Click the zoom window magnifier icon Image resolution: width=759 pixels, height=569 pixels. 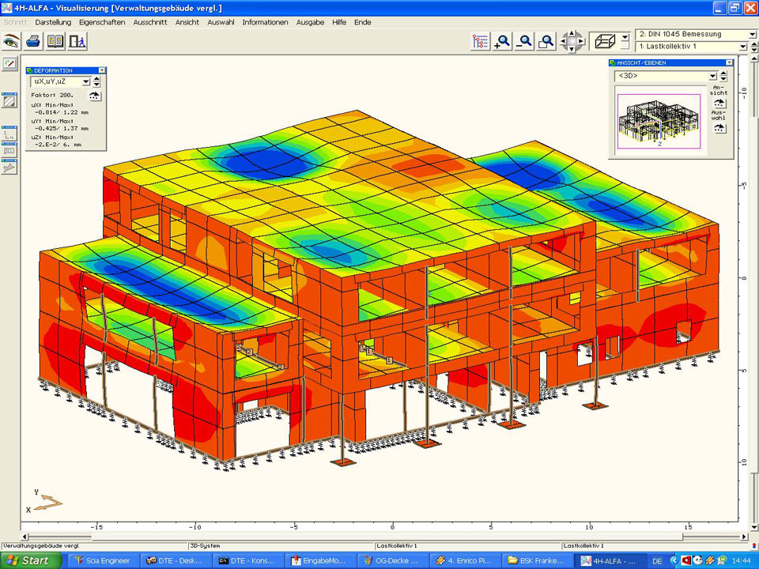[546, 42]
